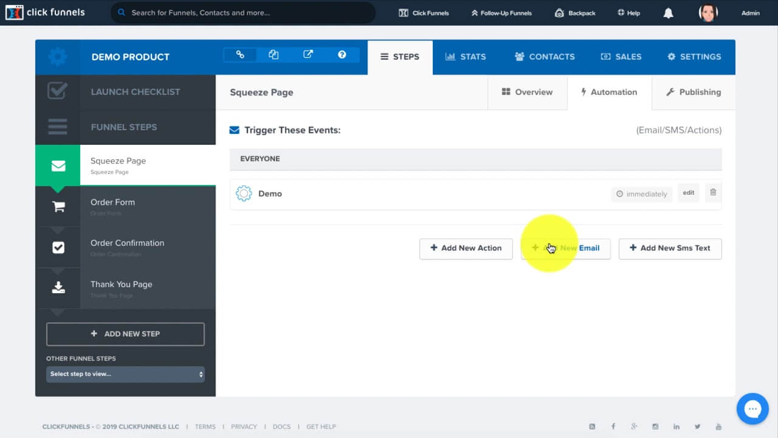Open the Launch Checklist section

click(135, 92)
